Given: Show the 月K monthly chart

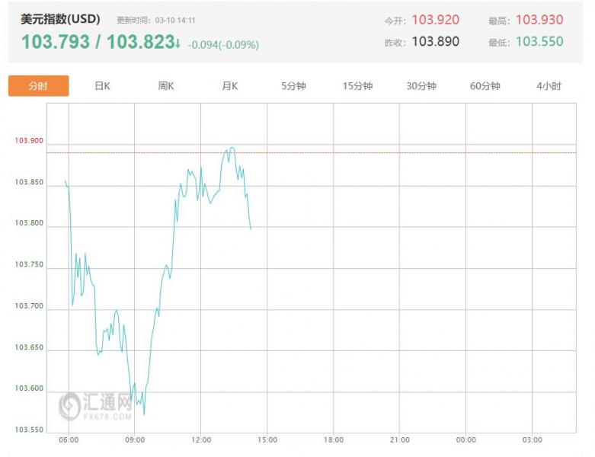Looking at the screenshot, I should pyautogui.click(x=230, y=86).
